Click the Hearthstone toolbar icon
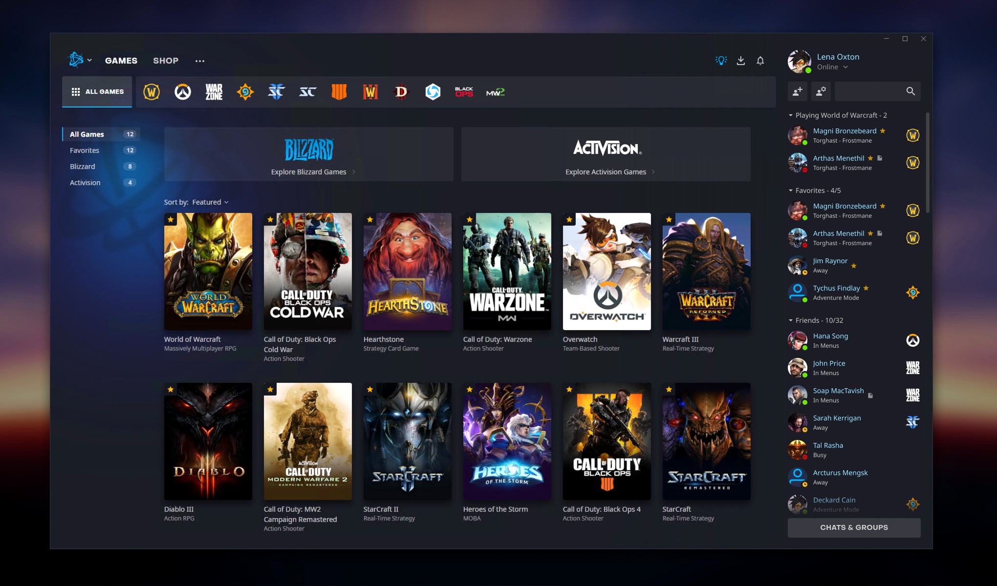 click(245, 91)
